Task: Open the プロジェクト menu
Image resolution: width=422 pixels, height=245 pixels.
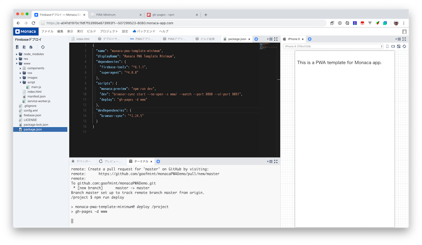Action: click(109, 32)
